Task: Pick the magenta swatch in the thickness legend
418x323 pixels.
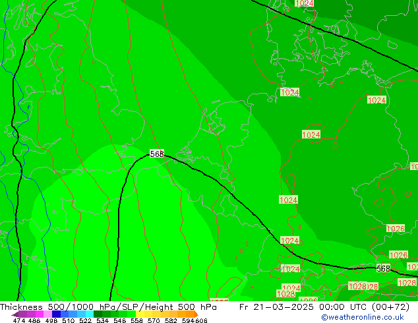Action: pyautogui.click(x=40, y=314)
